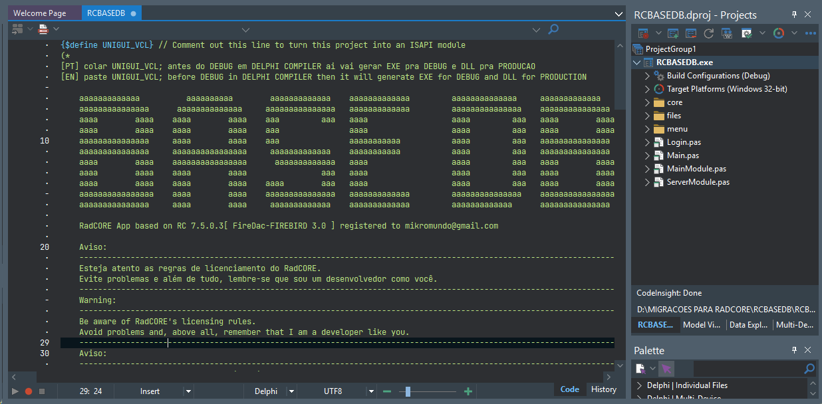The width and height of the screenshot is (822, 404).
Task: Open the Model View tab
Action: tap(701, 325)
